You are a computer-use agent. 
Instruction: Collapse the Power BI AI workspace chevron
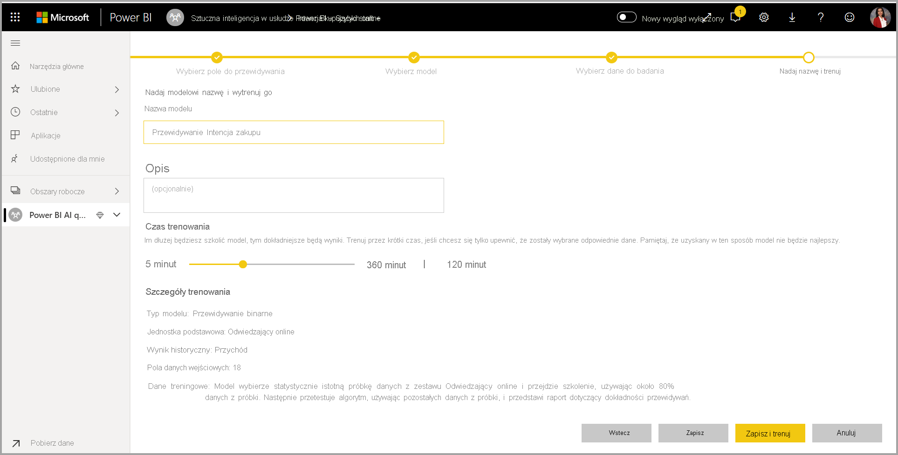117,215
